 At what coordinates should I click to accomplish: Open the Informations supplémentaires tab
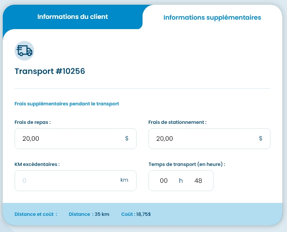click(212, 17)
